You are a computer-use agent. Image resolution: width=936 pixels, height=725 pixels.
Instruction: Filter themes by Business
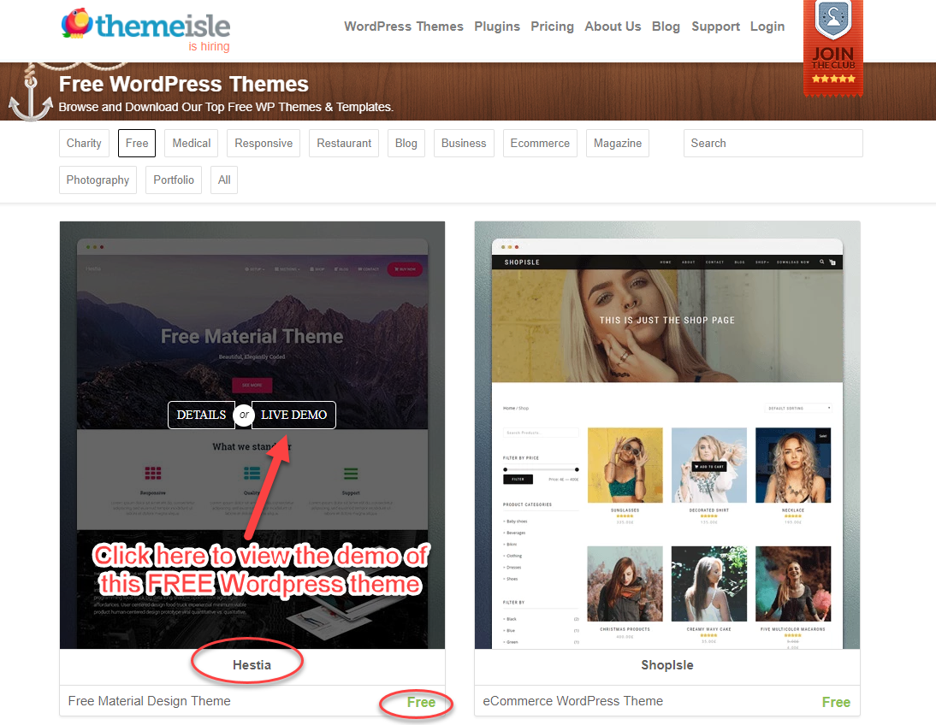pos(464,144)
